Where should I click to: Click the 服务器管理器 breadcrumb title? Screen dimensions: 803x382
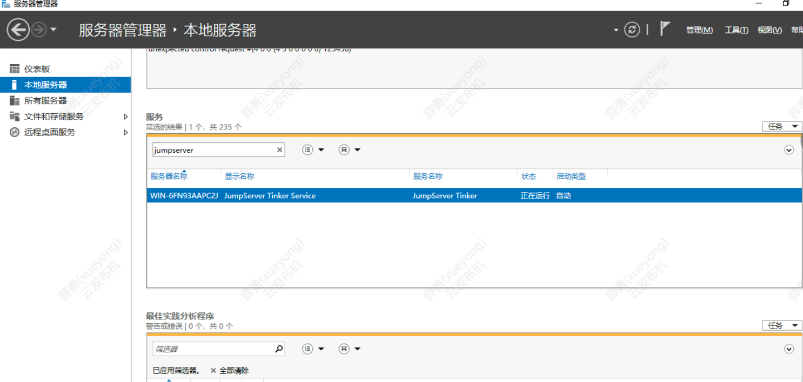click(123, 30)
